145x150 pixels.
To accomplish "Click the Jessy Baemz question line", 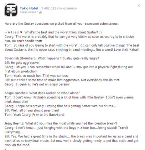I will click(x=61, y=123).
